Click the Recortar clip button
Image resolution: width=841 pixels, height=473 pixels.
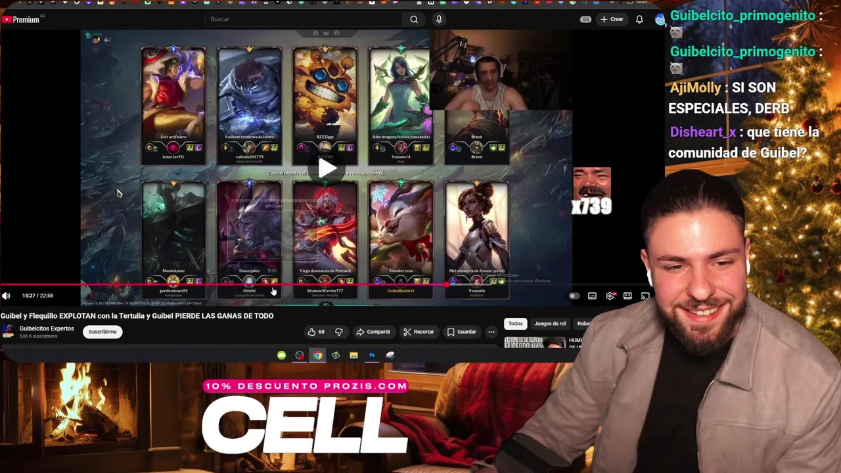419,332
